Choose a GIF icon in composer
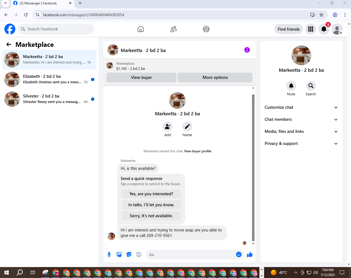 [139, 254]
